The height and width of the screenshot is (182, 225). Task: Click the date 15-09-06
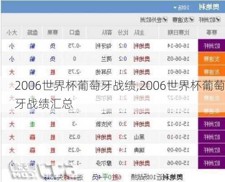pyautogui.click(x=178, y=163)
